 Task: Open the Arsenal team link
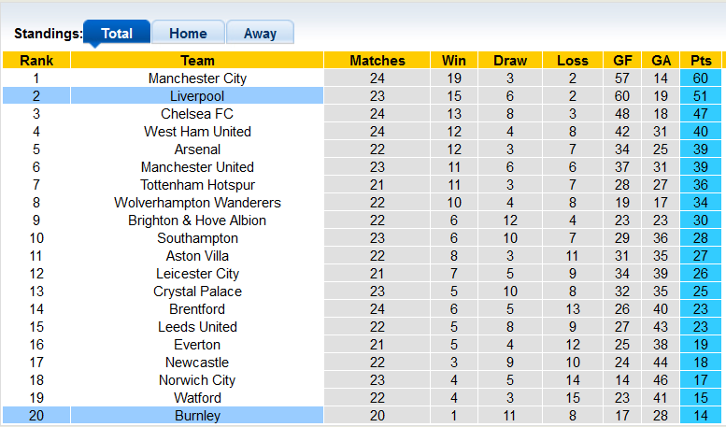click(x=197, y=149)
